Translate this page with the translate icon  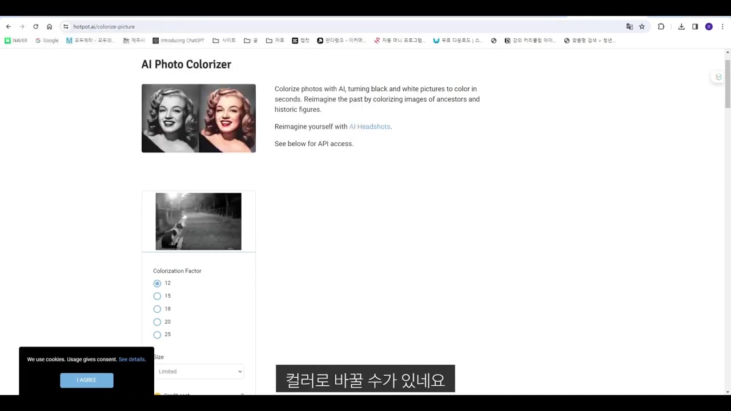click(x=629, y=27)
